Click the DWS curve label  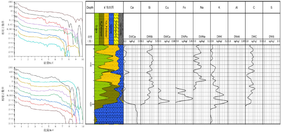271,37
